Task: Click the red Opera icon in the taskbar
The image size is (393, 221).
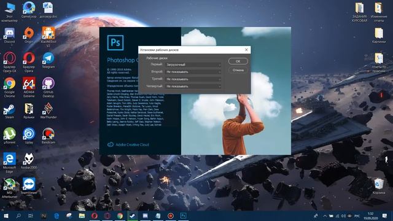Action: 95,215
